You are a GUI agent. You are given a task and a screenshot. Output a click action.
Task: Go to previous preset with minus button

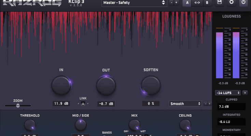click(171, 3)
